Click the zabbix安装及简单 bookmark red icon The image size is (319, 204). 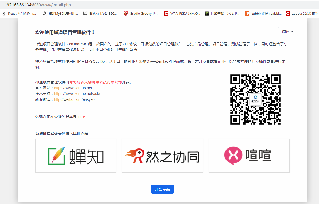(x=288, y=13)
